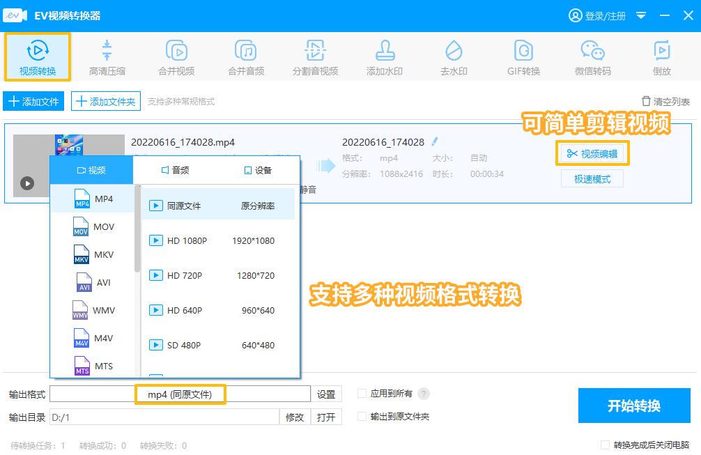This screenshot has width=701, height=455.
Task: Open the 合并音频 merge audio tool
Action: (x=246, y=57)
